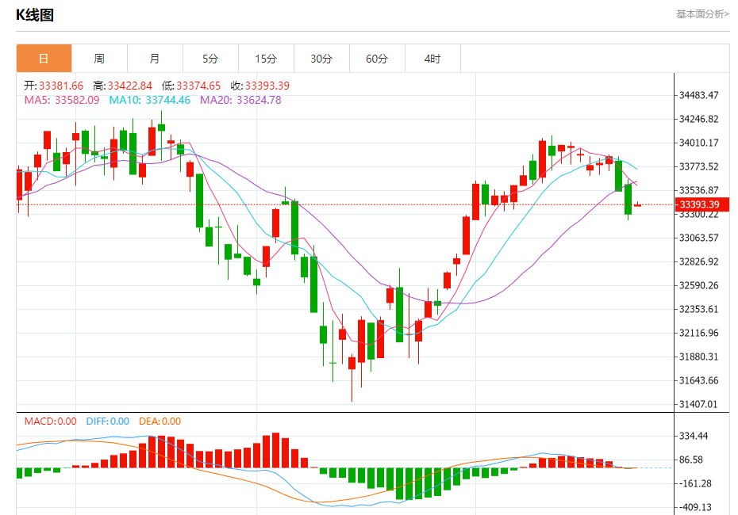Click the 34010.17 axis label
The width and height of the screenshot is (738, 515).
point(698,143)
